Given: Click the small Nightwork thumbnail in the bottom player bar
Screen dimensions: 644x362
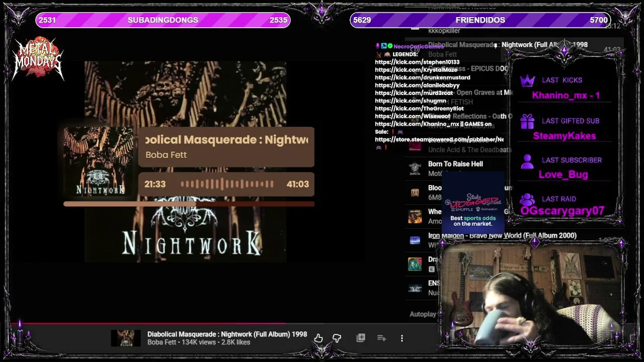Looking at the screenshot, I should point(126,338).
